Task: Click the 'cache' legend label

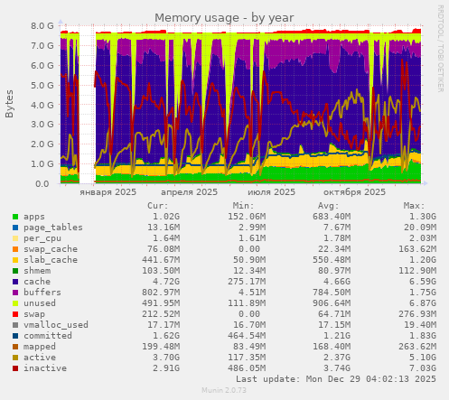Action: [x=37, y=282]
